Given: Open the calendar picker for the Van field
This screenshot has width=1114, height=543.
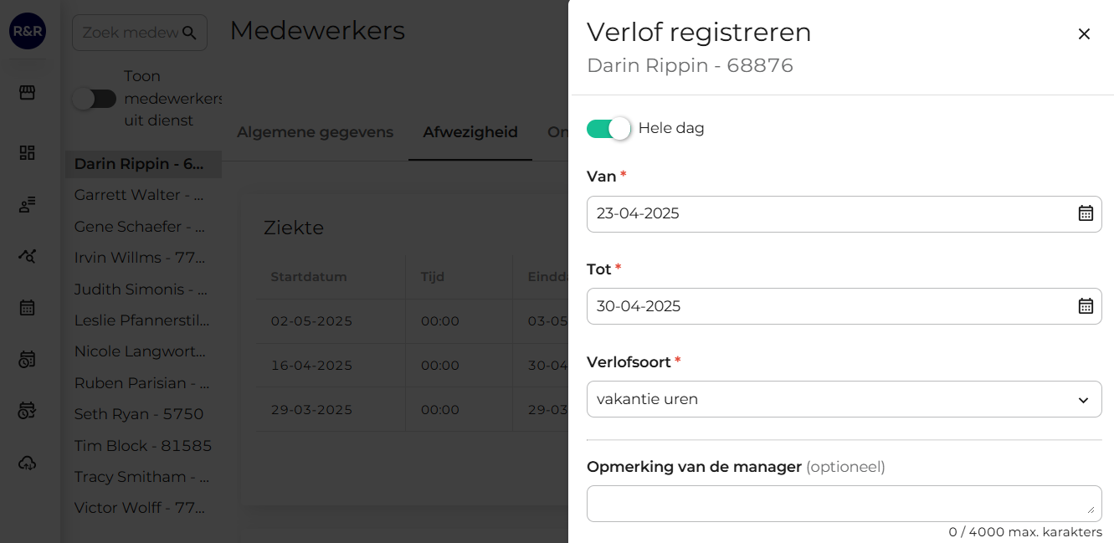Looking at the screenshot, I should (1086, 213).
